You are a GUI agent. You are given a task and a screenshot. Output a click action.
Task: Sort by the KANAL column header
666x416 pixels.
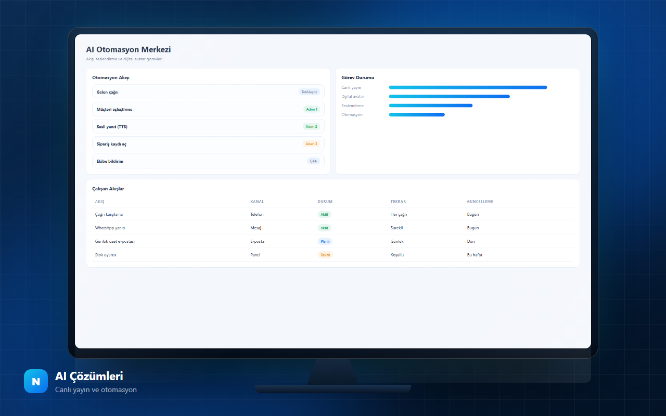[x=257, y=202]
